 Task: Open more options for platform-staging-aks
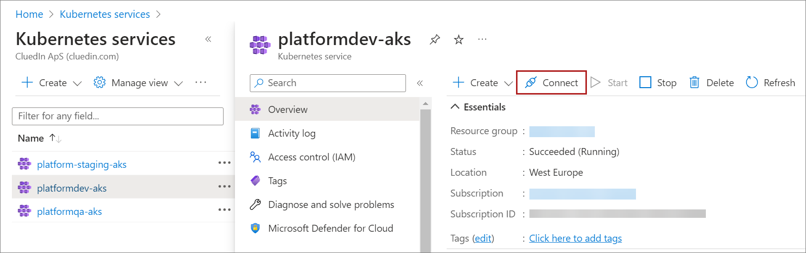point(224,163)
